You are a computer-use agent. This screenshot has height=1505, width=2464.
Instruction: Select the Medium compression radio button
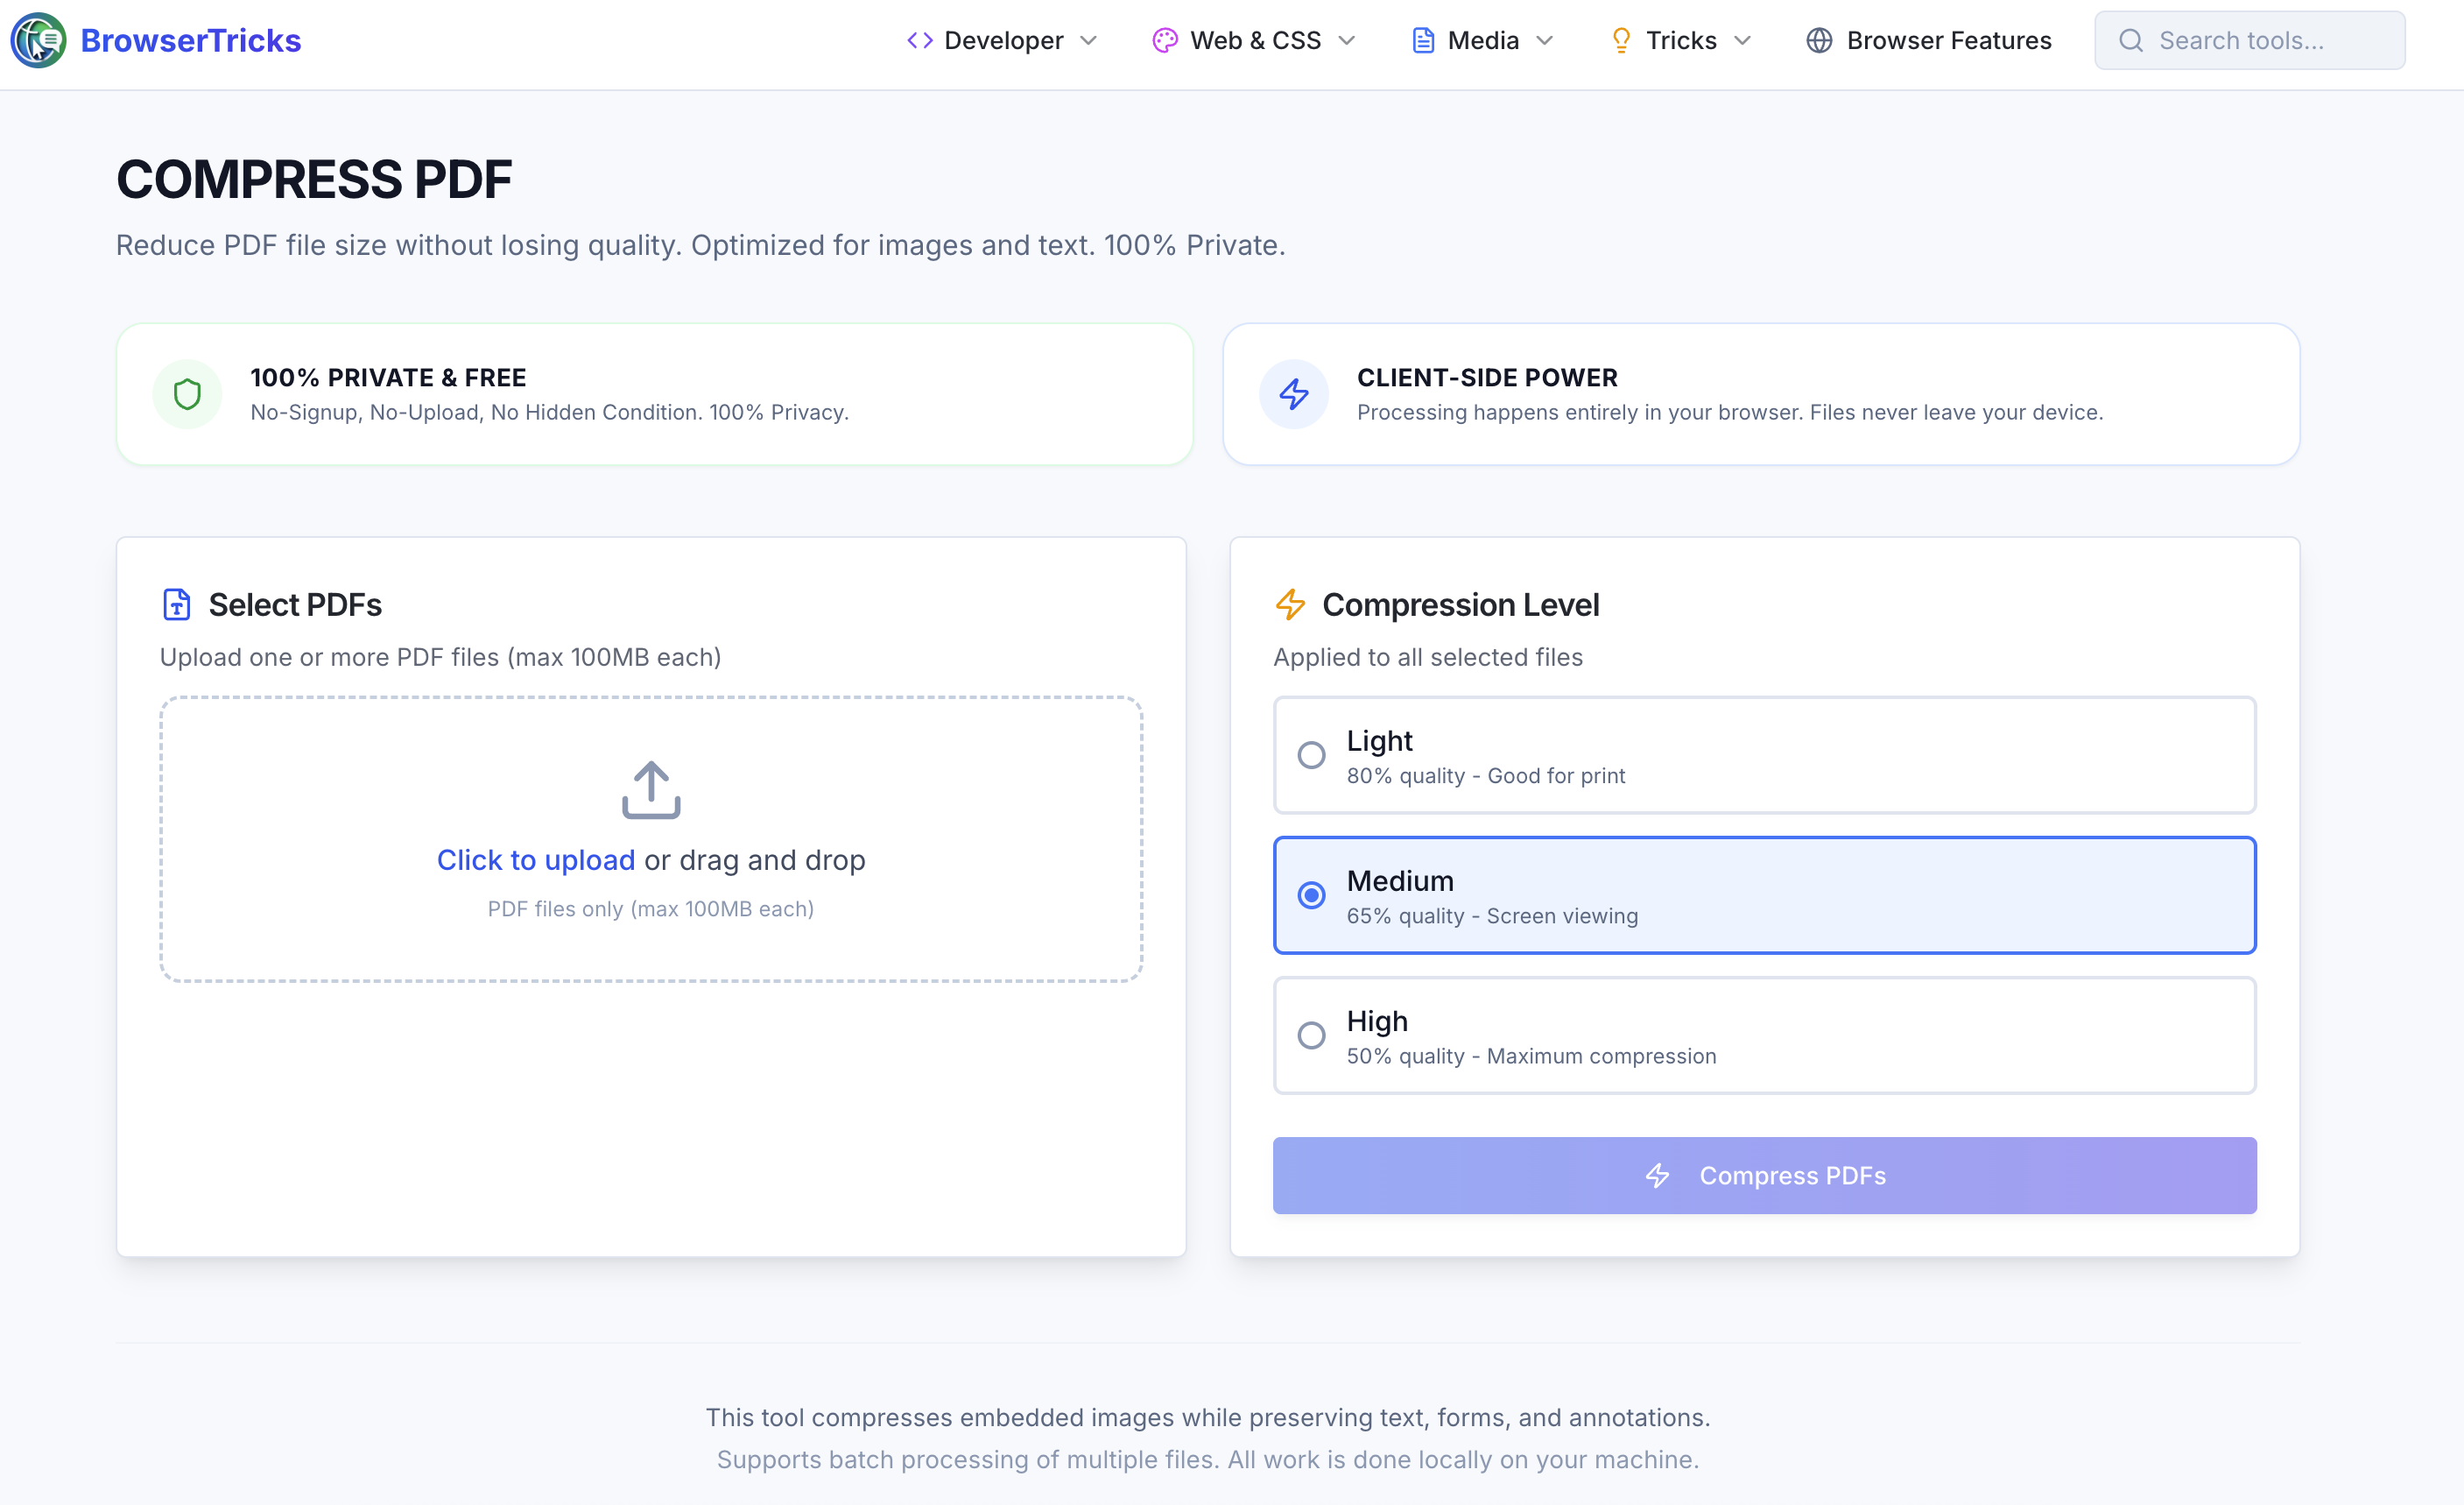point(1311,894)
